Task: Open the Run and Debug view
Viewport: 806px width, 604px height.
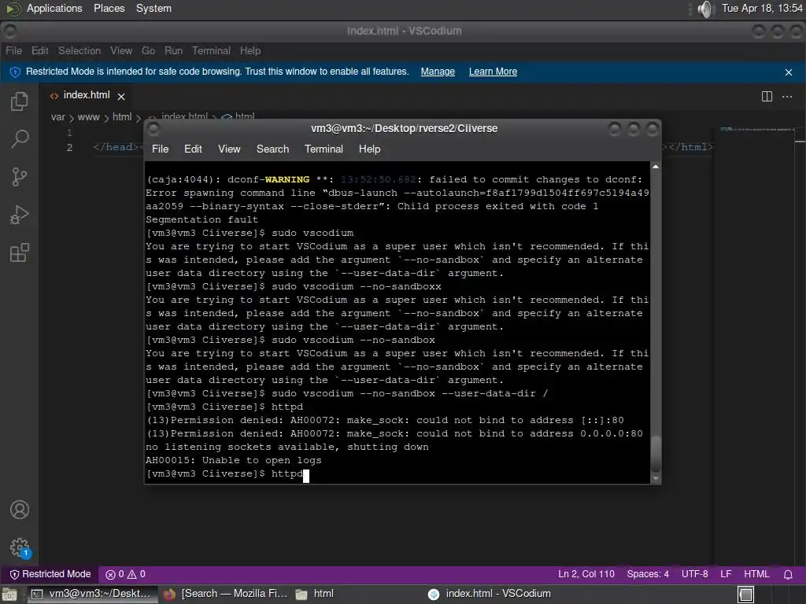Action: click(x=20, y=215)
